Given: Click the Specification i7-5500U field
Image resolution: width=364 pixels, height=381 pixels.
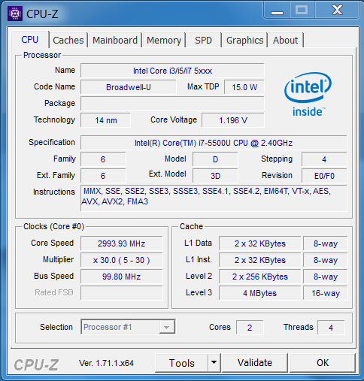Looking at the screenshot, I should tap(214, 143).
